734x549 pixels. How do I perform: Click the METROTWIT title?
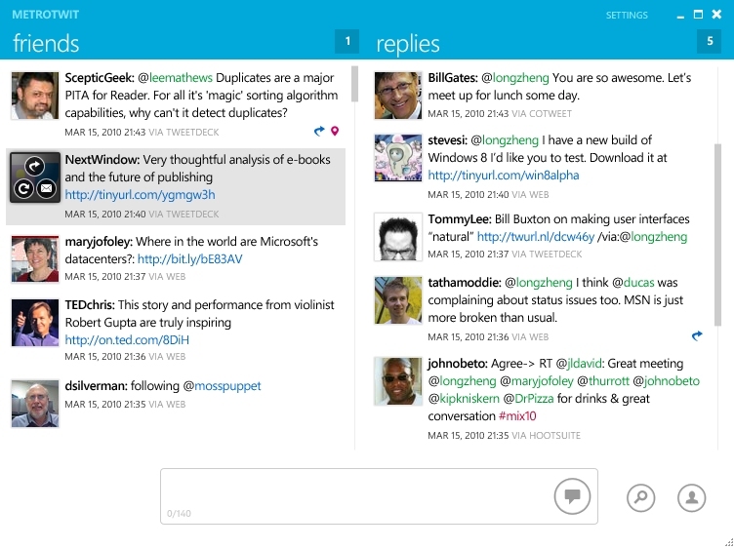click(46, 15)
